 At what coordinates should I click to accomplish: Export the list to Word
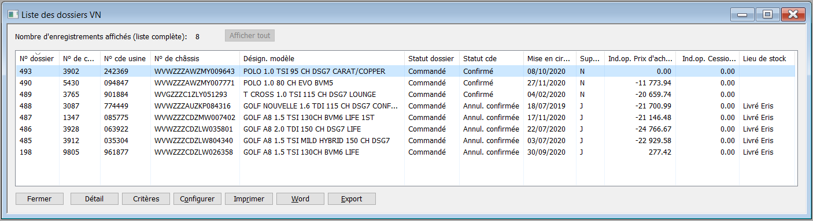(x=300, y=198)
